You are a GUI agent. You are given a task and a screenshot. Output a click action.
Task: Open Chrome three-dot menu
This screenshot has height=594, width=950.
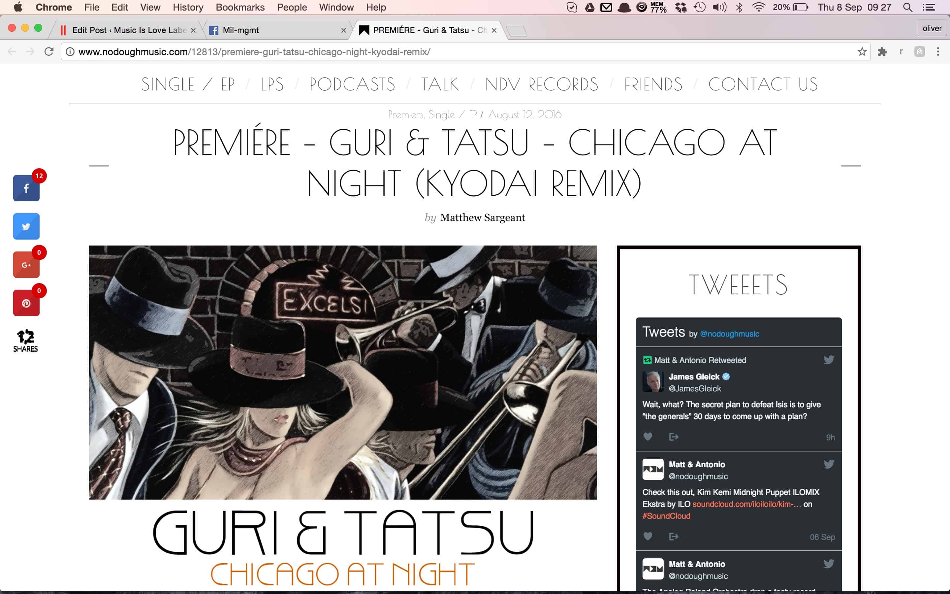point(938,51)
